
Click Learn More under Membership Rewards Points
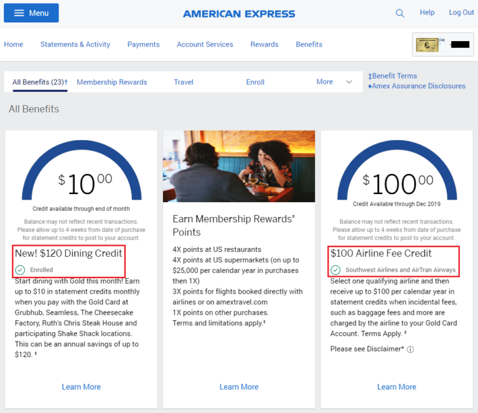[239, 387]
